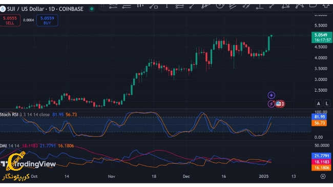Click the 4.0000 price axis label

coord(321,58)
